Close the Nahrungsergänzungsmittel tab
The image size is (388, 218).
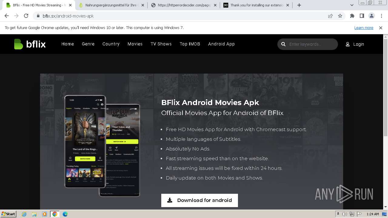(x=143, y=5)
